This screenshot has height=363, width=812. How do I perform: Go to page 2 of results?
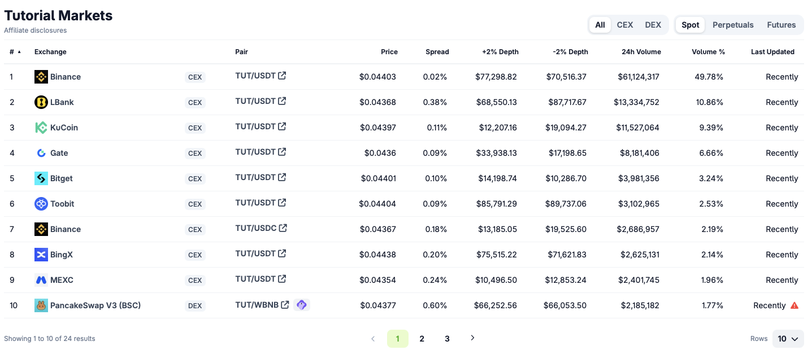coord(422,339)
